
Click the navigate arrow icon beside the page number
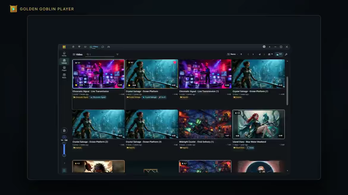(x=259, y=55)
